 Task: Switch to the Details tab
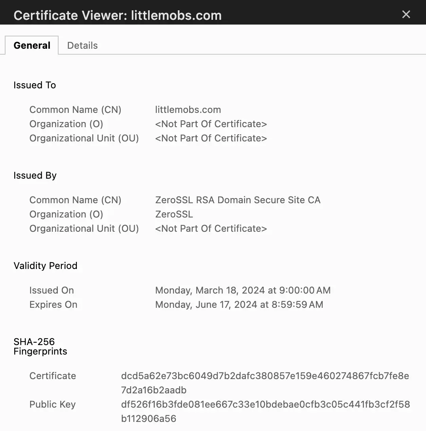click(x=82, y=45)
